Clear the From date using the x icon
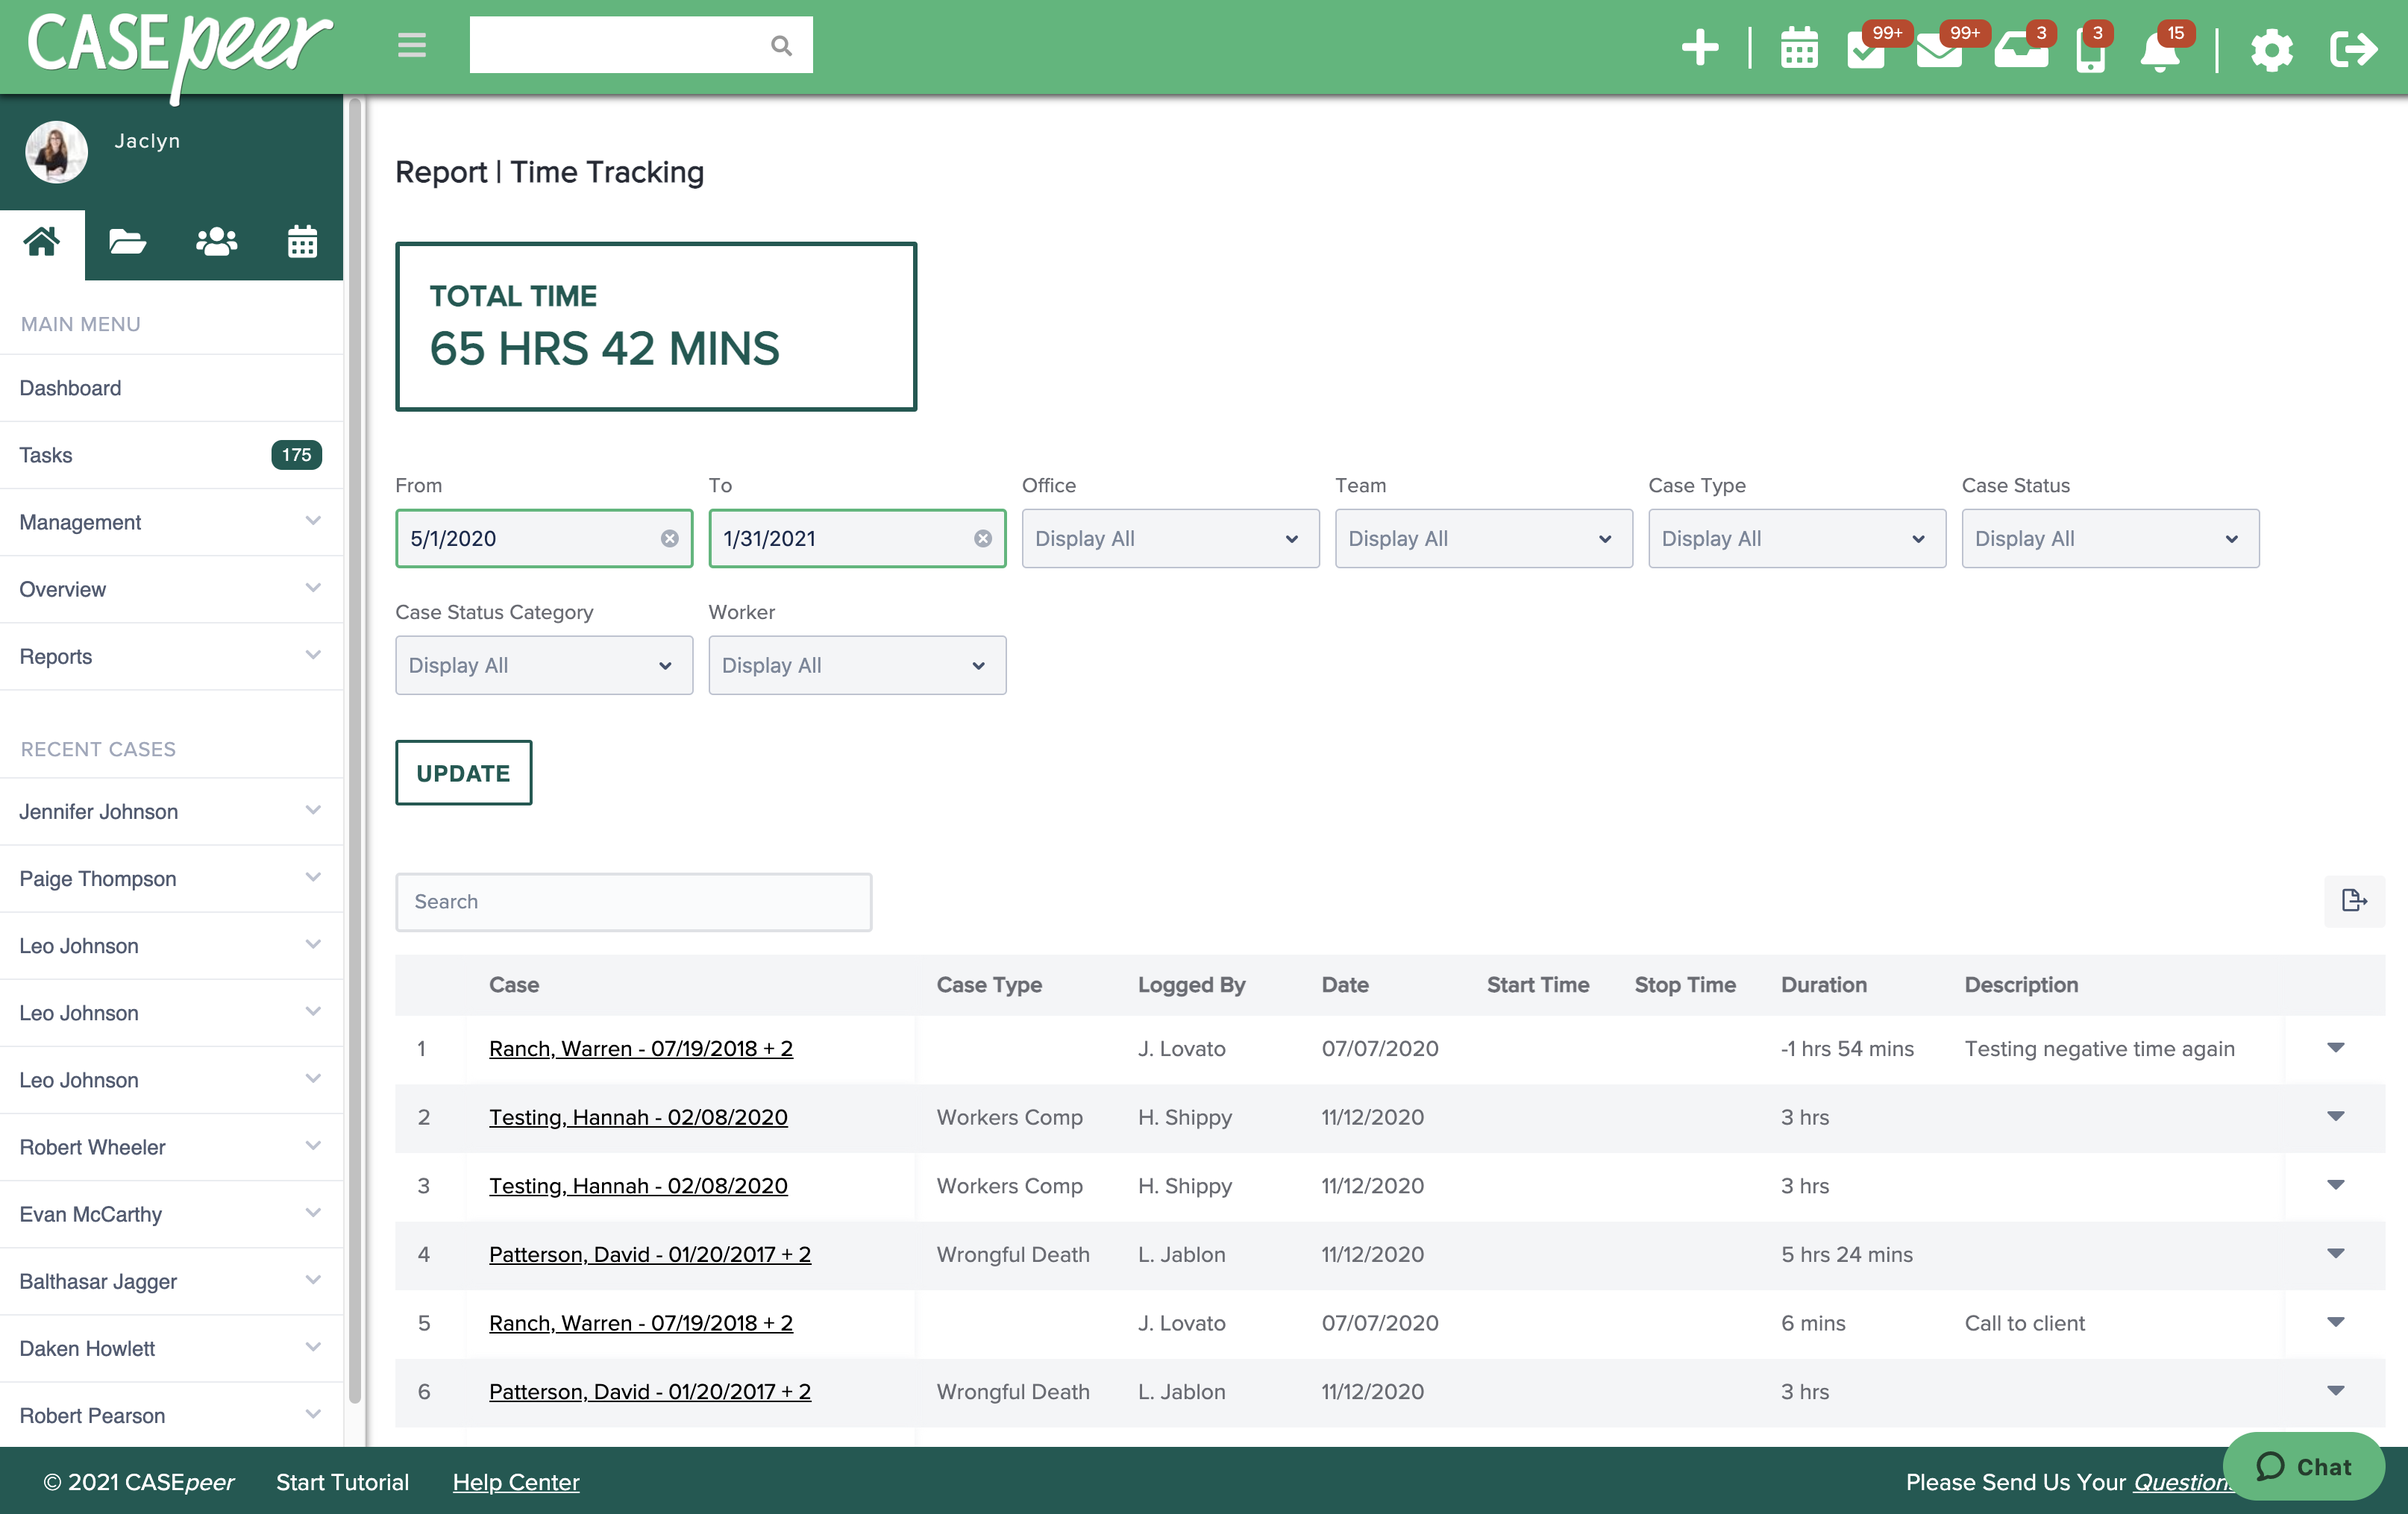This screenshot has height=1514, width=2408. (x=669, y=538)
